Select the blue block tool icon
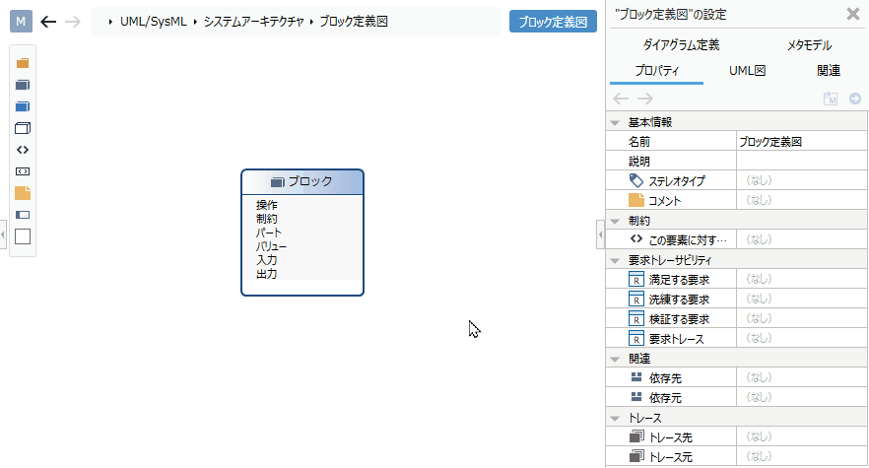 [23, 106]
